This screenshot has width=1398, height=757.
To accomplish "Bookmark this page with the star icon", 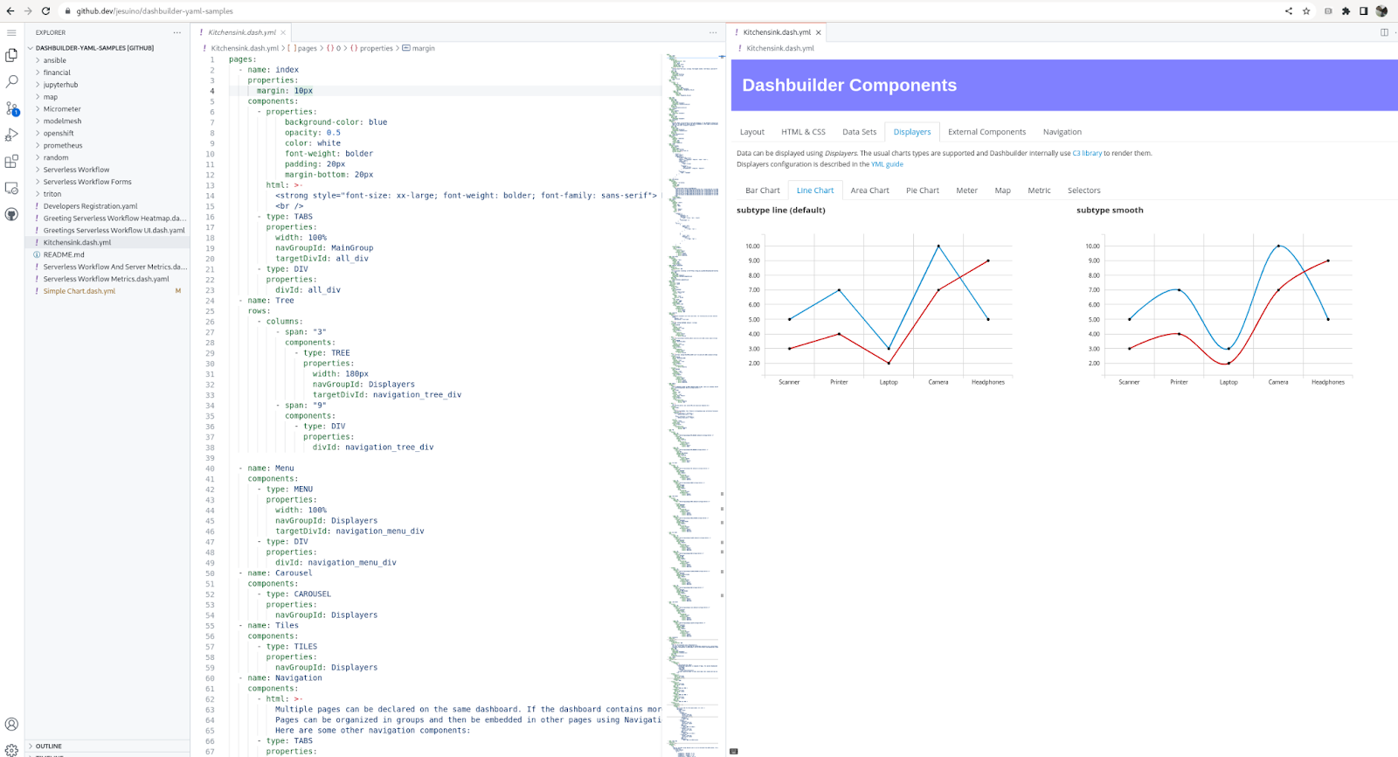I will (x=1306, y=11).
